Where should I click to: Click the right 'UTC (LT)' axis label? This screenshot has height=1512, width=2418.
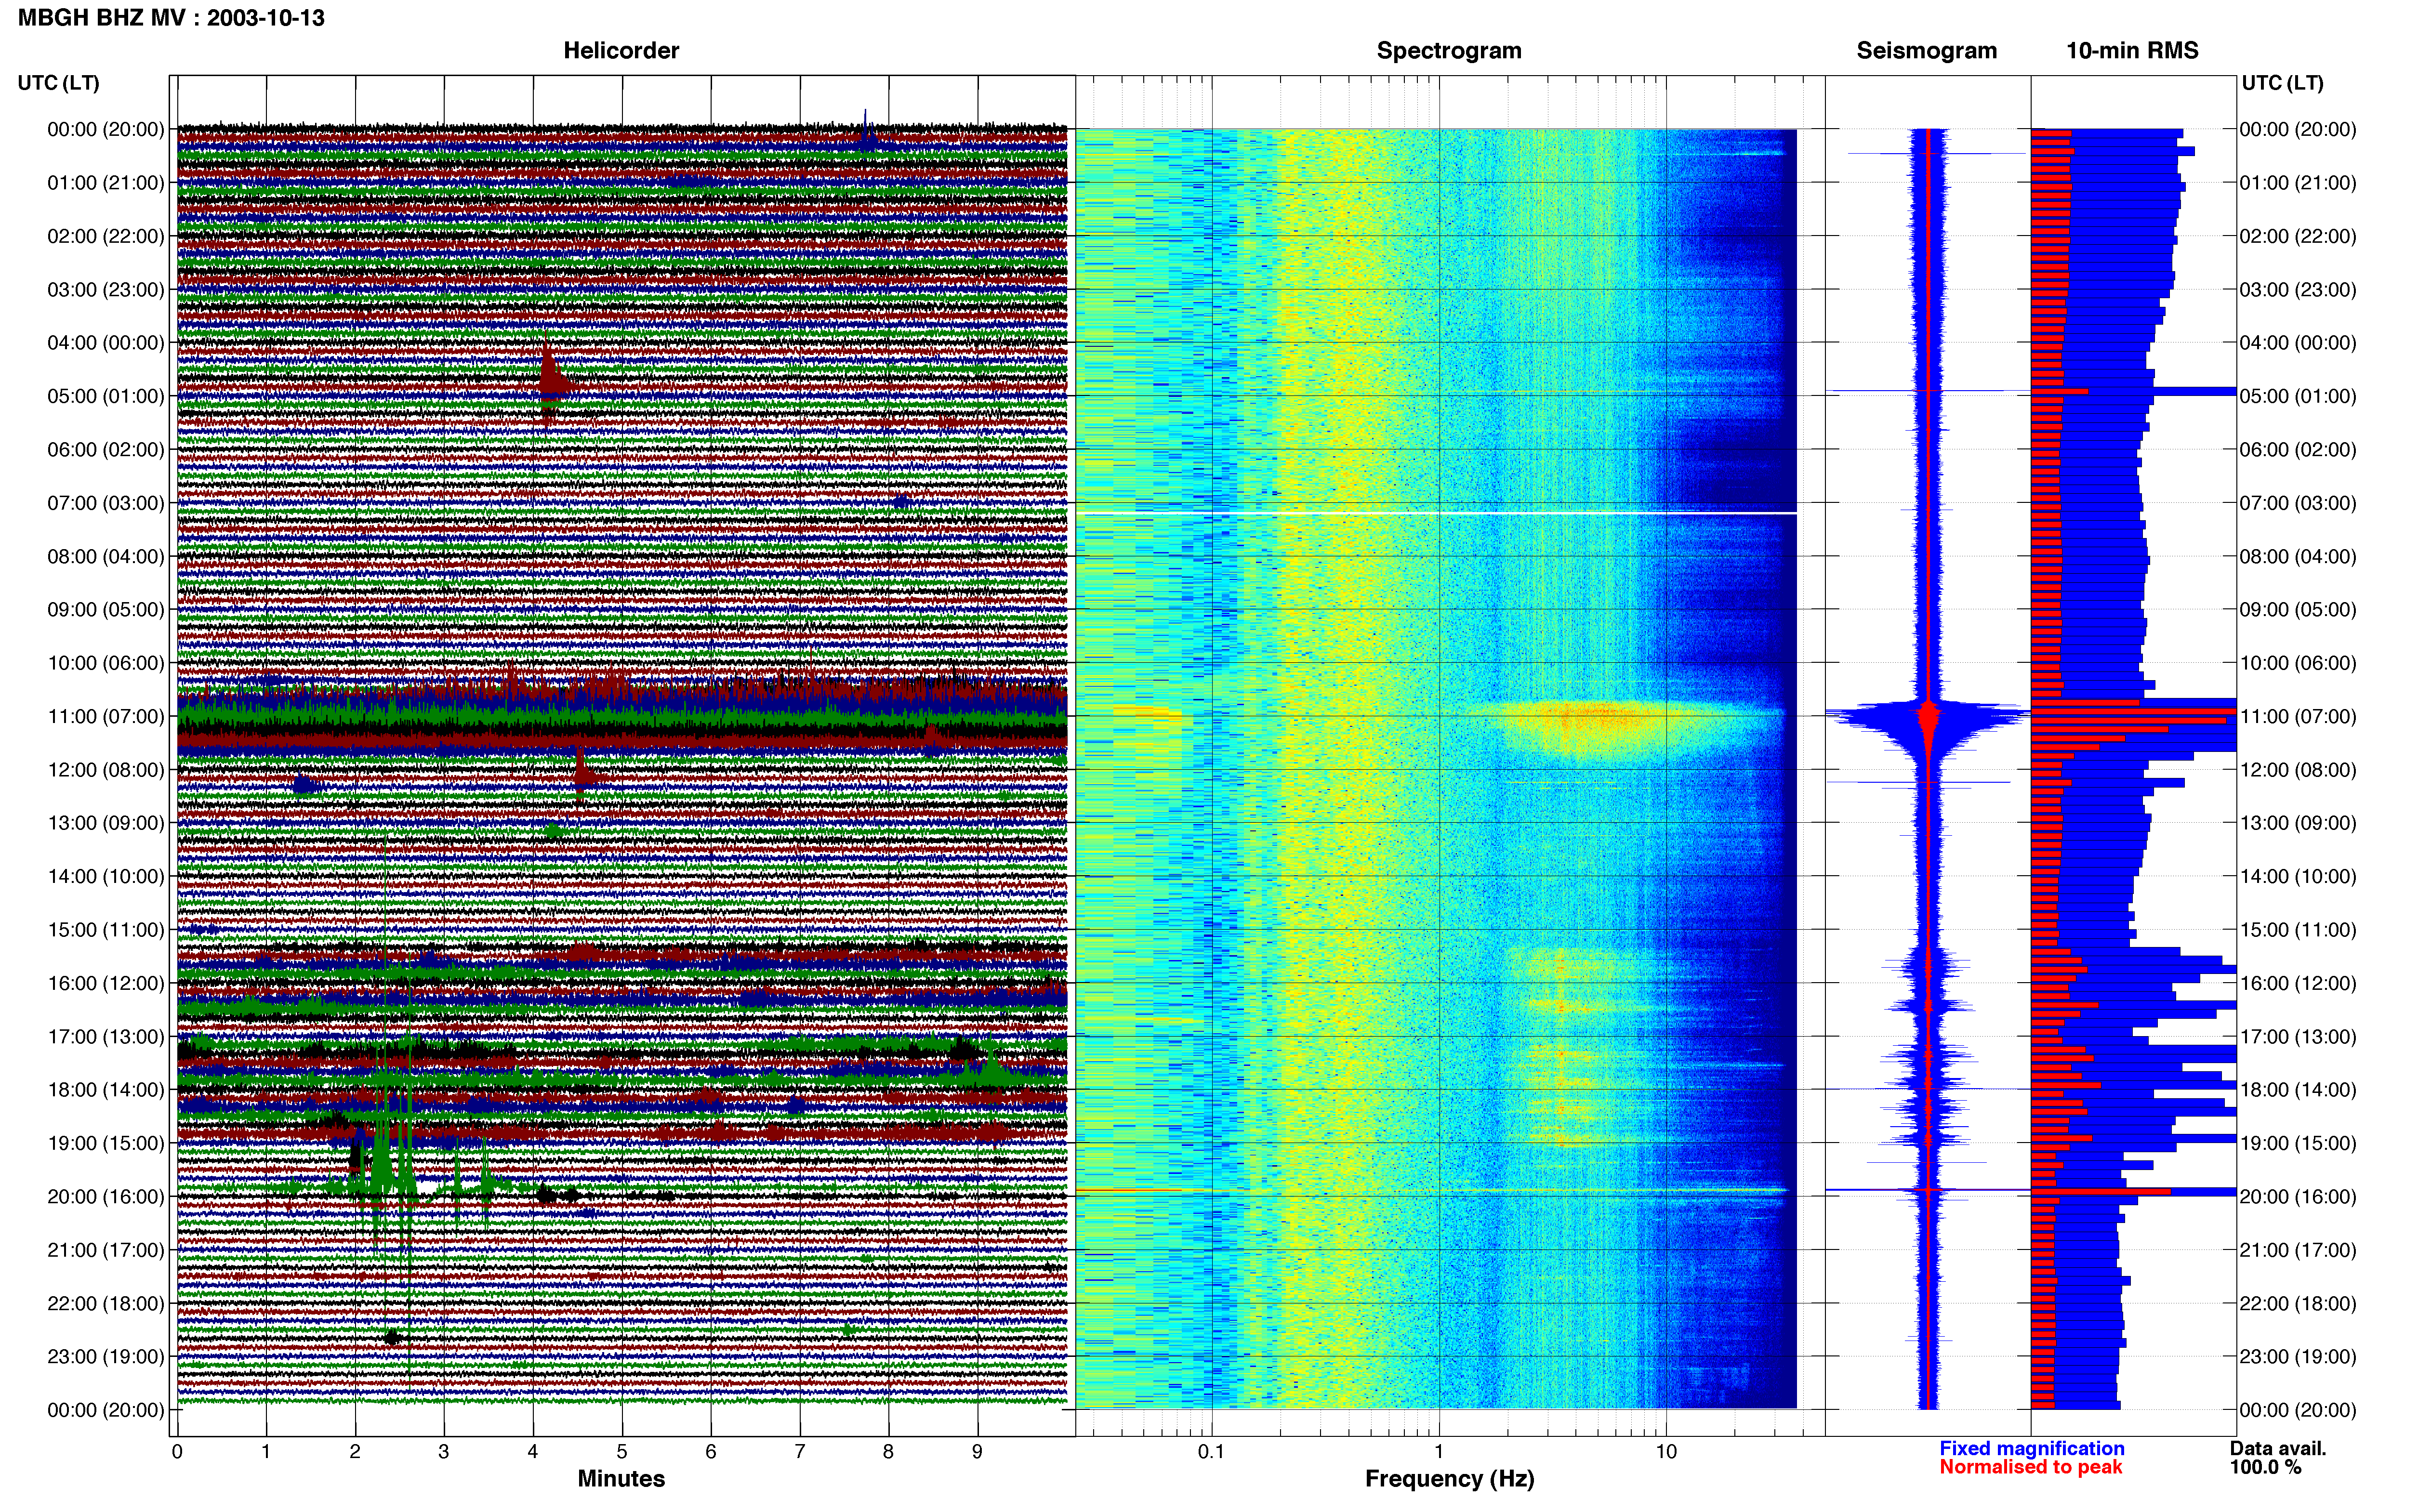click(x=2283, y=83)
